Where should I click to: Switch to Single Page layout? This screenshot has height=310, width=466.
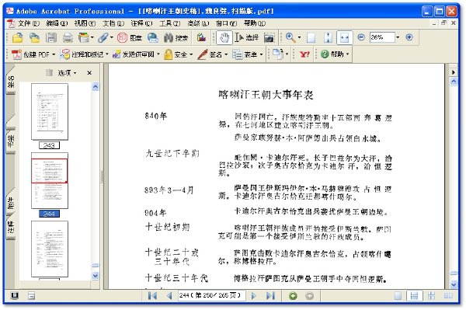pyautogui.click(x=398, y=296)
